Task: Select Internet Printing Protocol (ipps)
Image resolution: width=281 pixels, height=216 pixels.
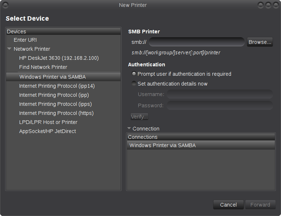Action: point(55,104)
